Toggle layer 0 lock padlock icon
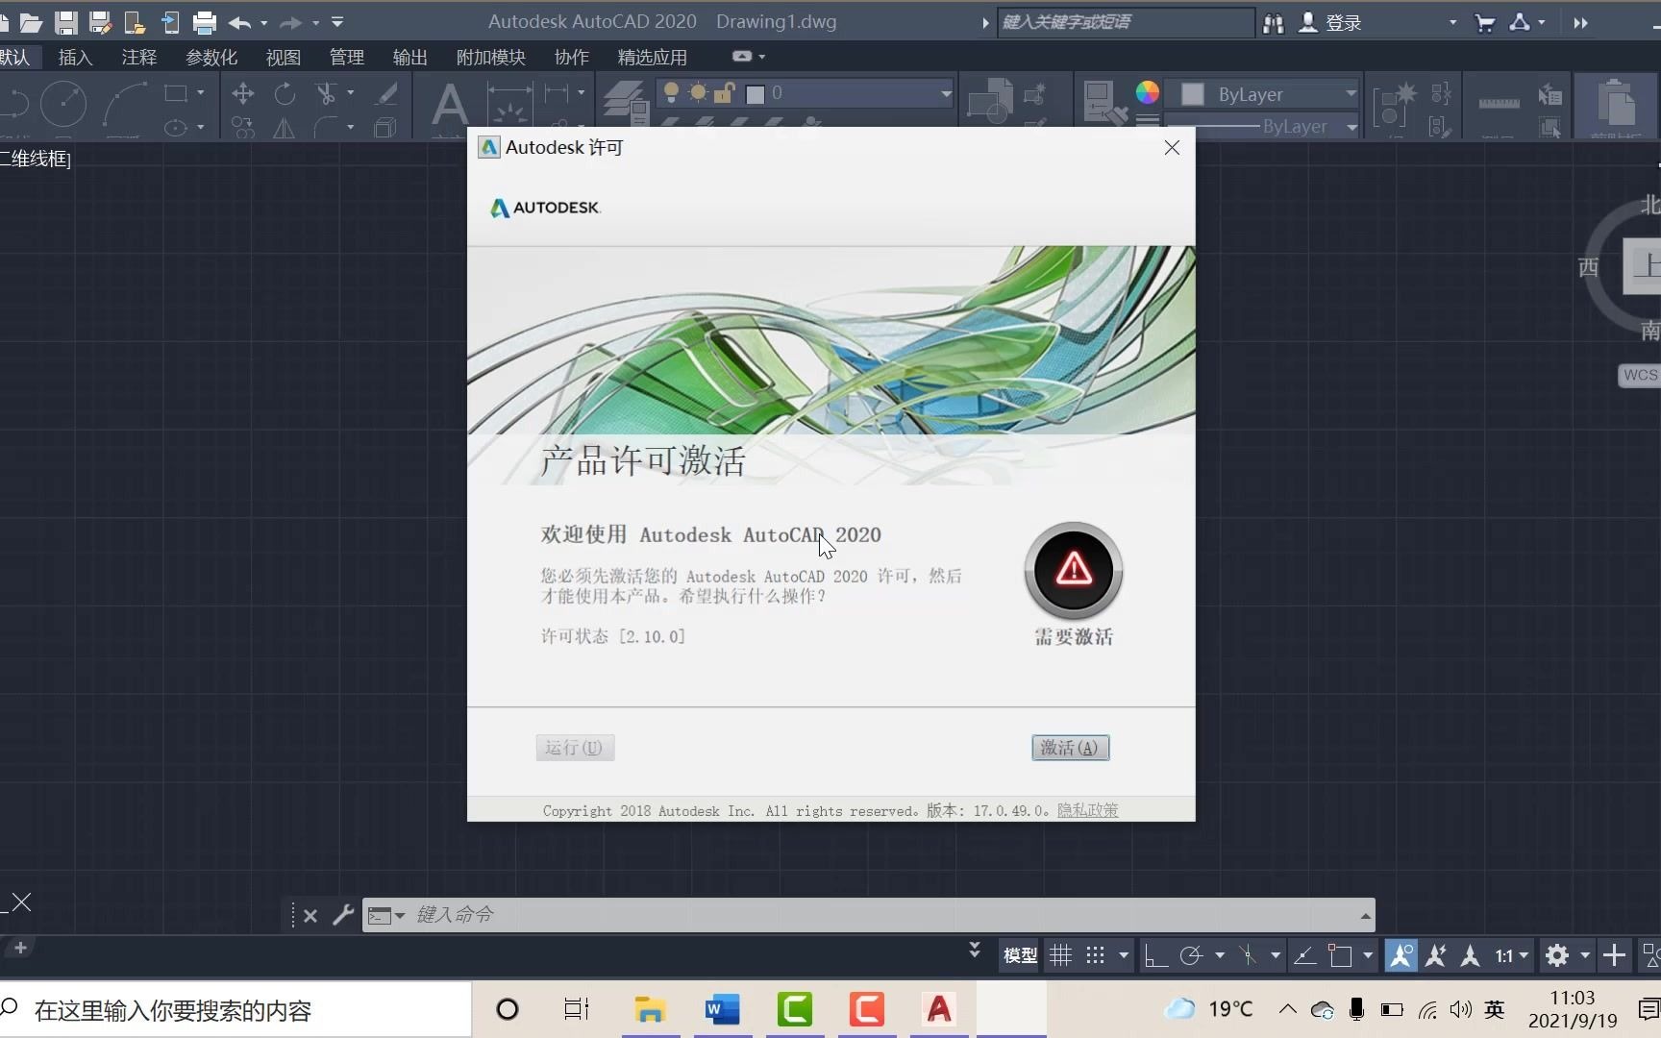1661x1038 pixels. coord(726,93)
